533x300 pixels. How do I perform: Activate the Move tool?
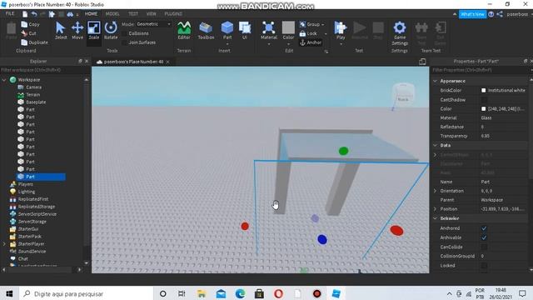click(77, 31)
